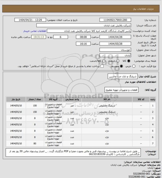The image size is (162, 178).
Task: Click contact phone 53228080-061
Action: pyautogui.click(x=137, y=177)
